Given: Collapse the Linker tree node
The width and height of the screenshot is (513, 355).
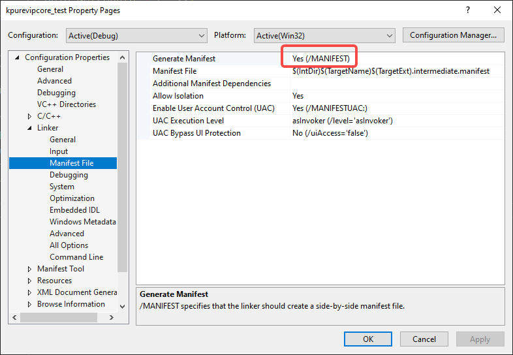Looking at the screenshot, I should coord(29,128).
